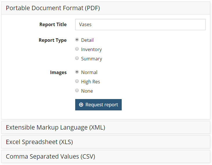The height and width of the screenshot is (165, 212).
Task: Click the None label text
Action: coord(87,91)
